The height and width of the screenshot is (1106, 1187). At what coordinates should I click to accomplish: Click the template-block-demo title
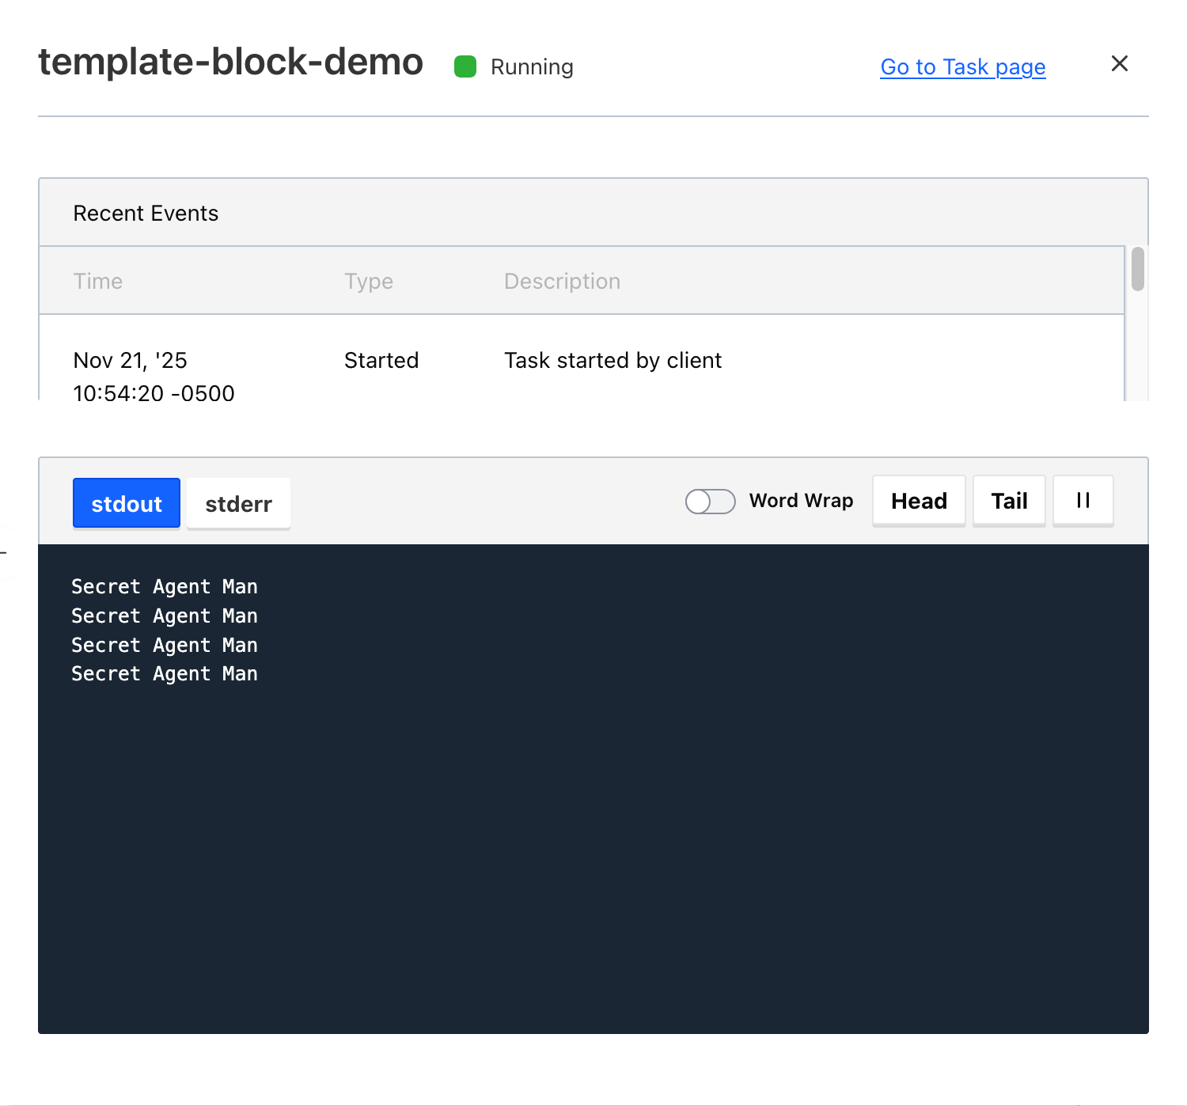[231, 62]
